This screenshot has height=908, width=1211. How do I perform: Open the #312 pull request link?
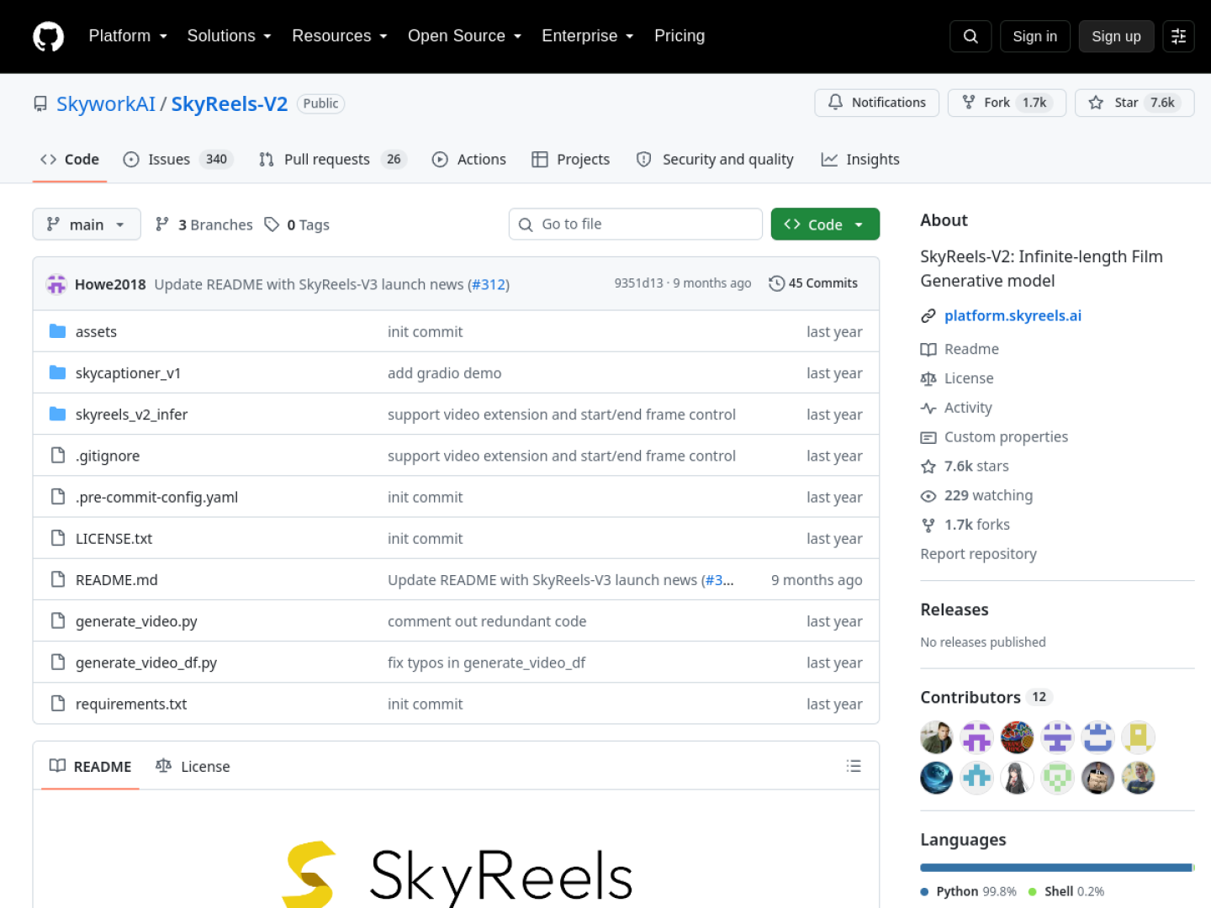click(x=488, y=284)
